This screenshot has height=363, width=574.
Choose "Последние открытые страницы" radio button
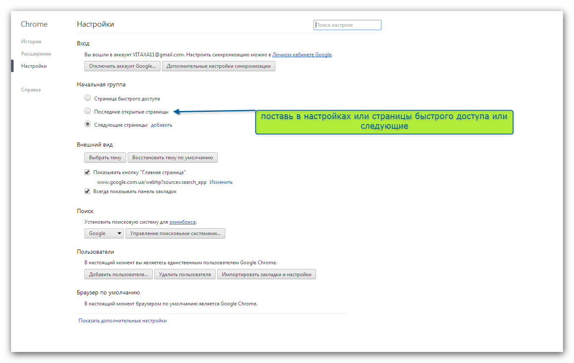pyautogui.click(x=87, y=111)
